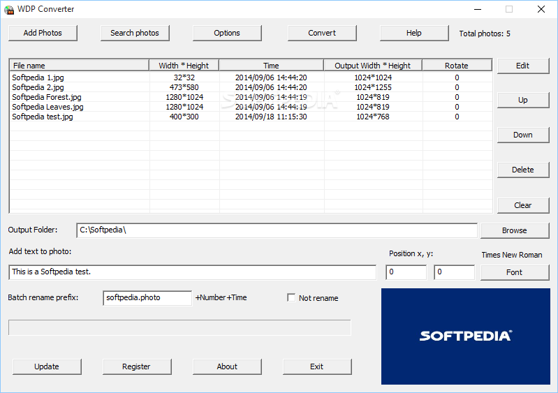Open the Font chooser
This screenshot has height=393, width=558.
(515, 272)
